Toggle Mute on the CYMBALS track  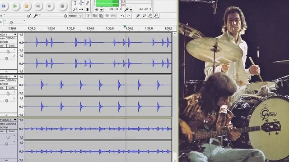(x=3, y=131)
